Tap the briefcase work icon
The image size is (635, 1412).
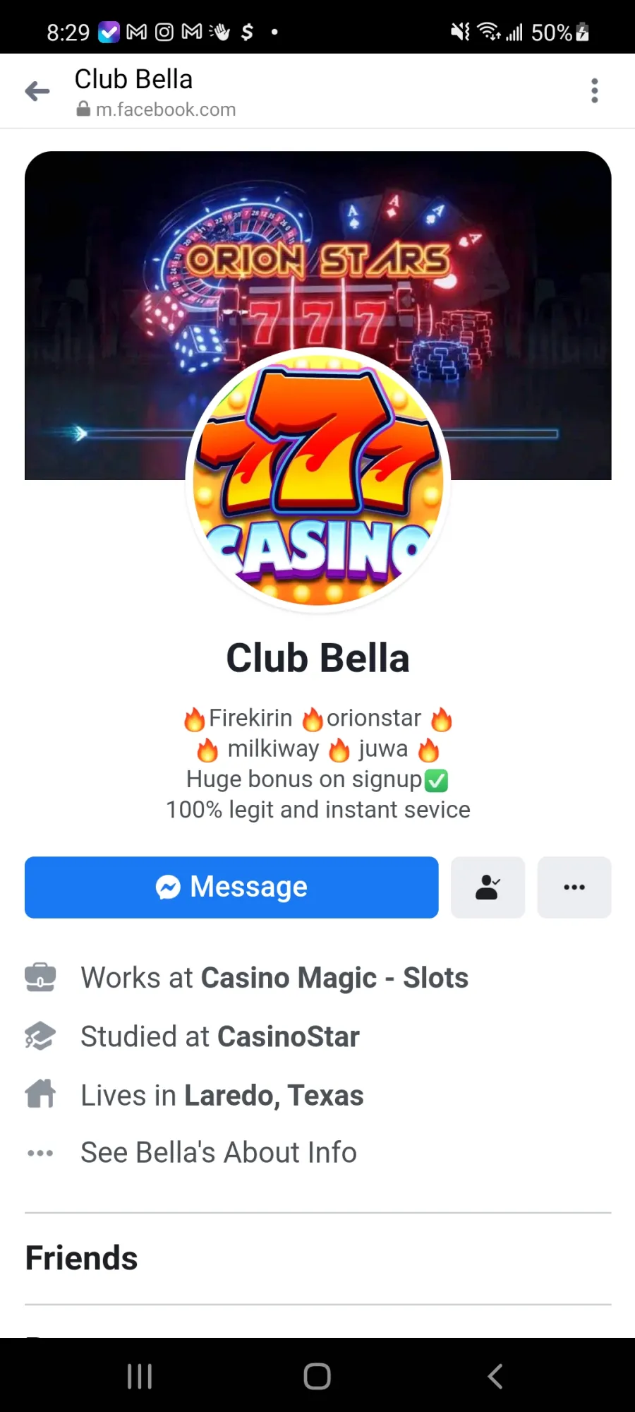point(40,978)
